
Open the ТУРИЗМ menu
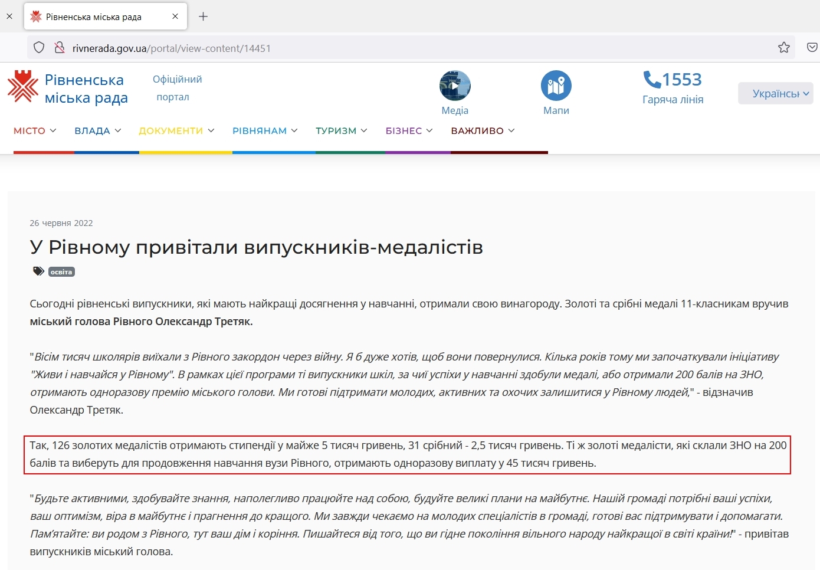(341, 131)
